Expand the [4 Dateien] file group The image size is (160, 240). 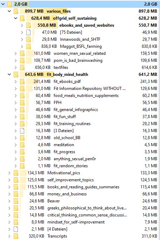coord(9,229)
